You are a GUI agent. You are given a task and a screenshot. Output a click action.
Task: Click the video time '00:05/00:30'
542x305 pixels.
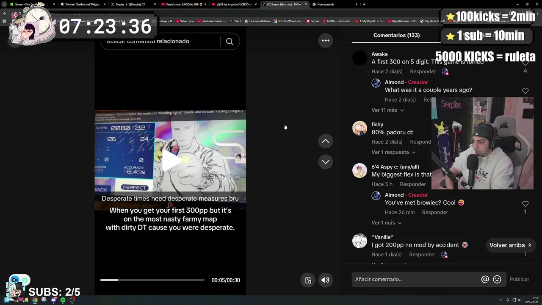226,280
